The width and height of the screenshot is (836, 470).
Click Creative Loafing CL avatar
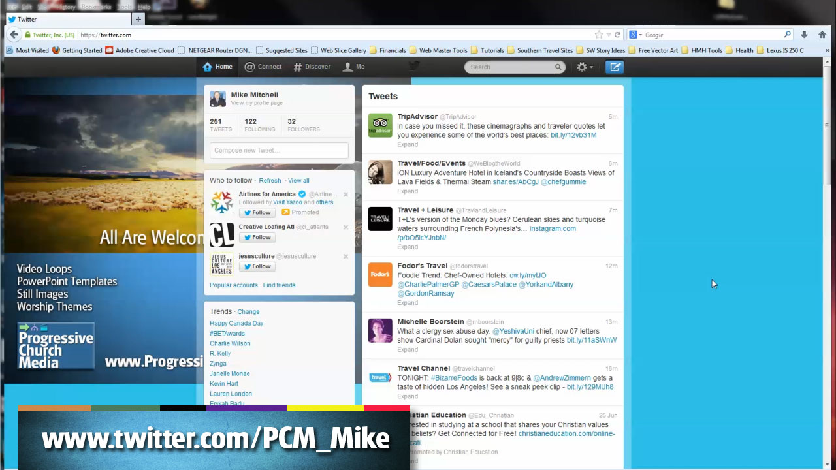tap(221, 234)
